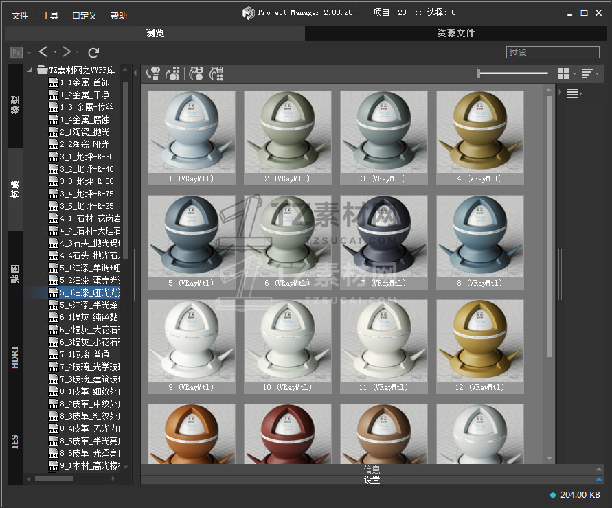Select the HDRI vertical side tab
Screen dimensions: 612x508
click(x=15, y=358)
